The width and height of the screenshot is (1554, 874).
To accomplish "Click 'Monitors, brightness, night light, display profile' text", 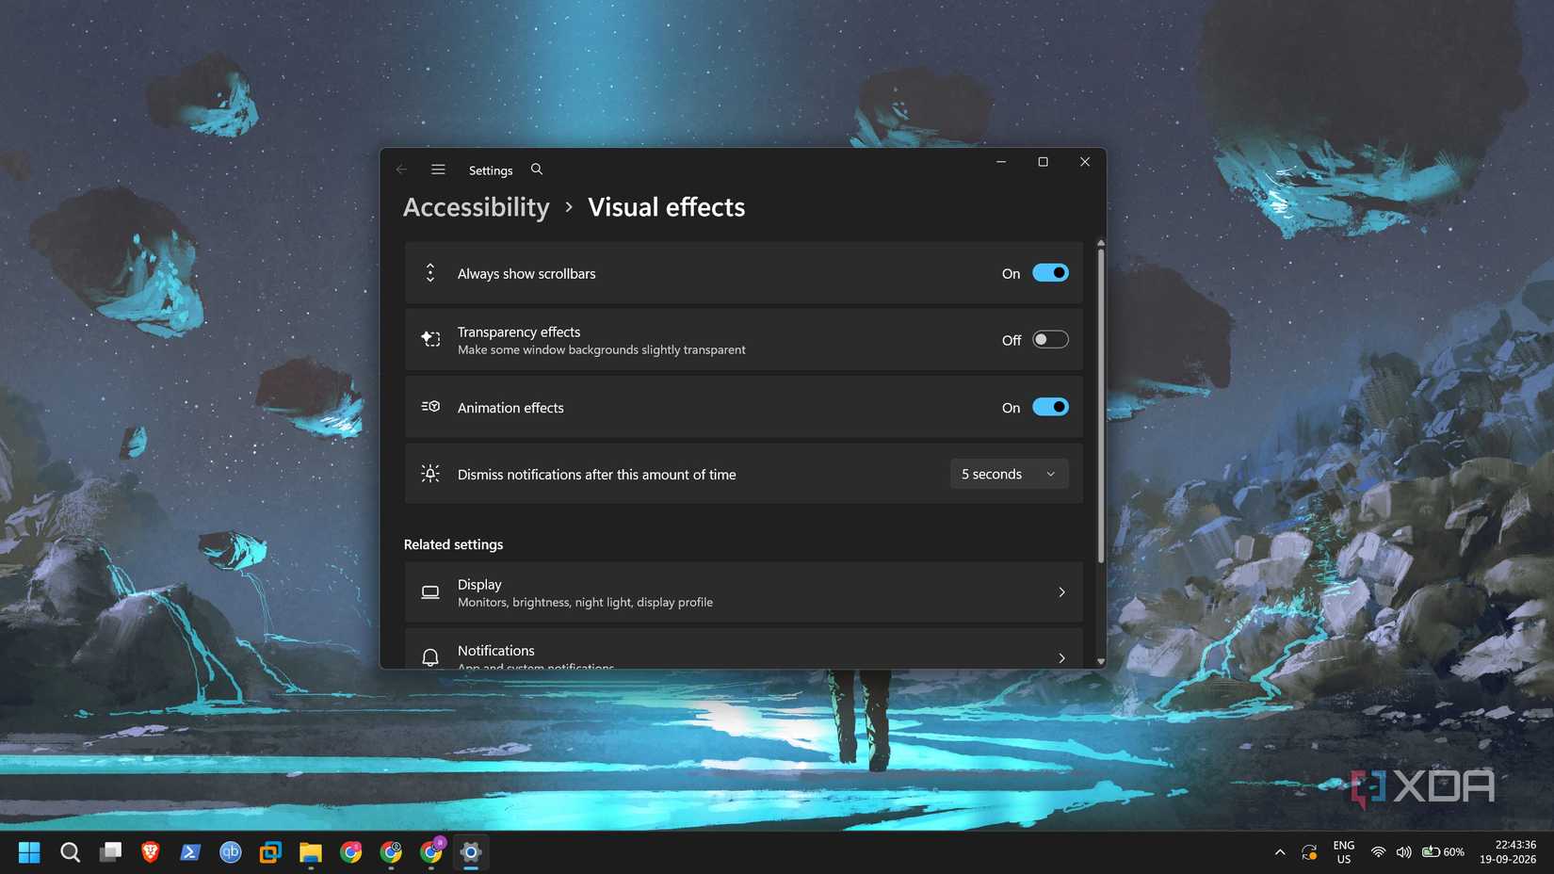I will pyautogui.click(x=585, y=603).
